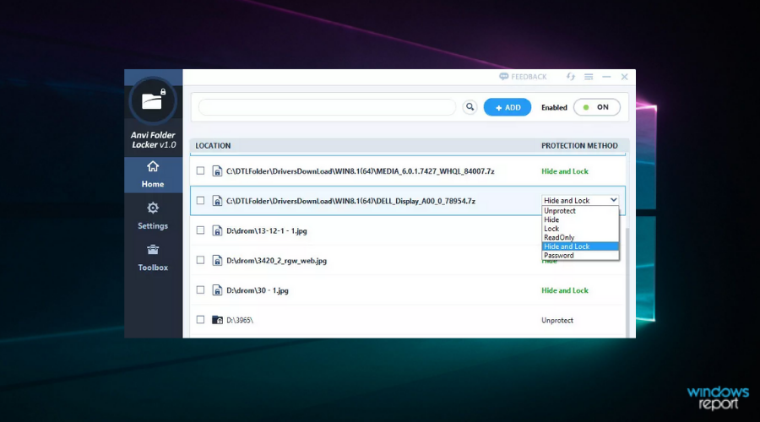Check the D:\3965\ folder row checkbox
Image resolution: width=760 pixels, height=422 pixels.
pos(200,320)
